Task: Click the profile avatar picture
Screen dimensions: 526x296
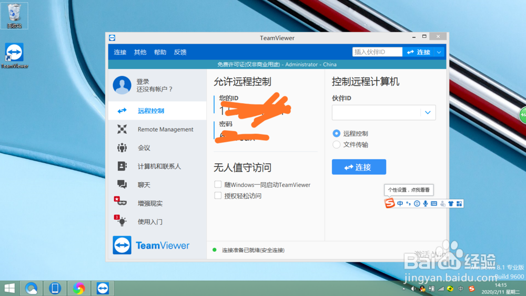Action: [x=122, y=85]
